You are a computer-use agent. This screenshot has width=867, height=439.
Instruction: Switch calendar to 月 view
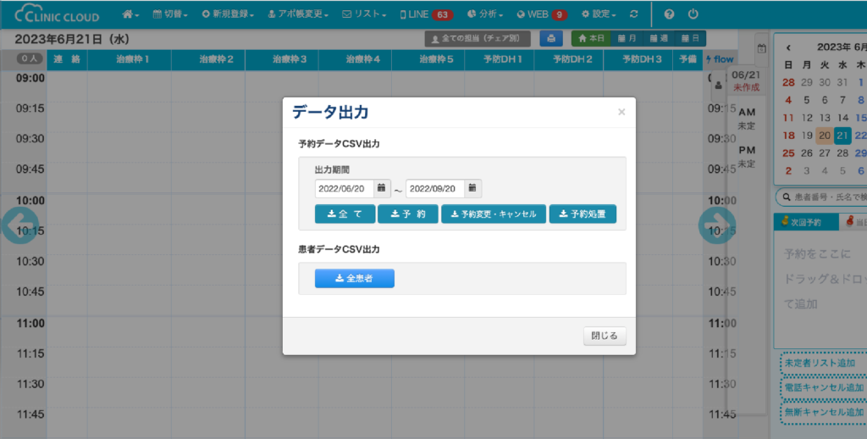tap(627, 38)
